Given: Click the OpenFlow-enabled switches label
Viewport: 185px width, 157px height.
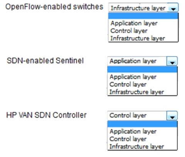Looking at the screenshot, I should coord(54,7).
